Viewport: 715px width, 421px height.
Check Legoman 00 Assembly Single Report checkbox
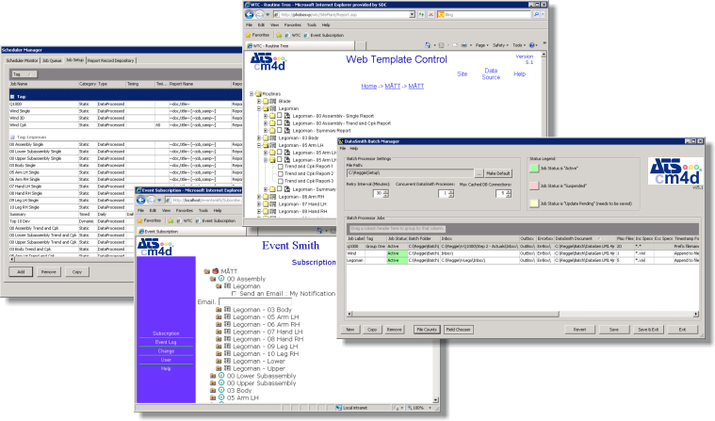[x=280, y=116]
